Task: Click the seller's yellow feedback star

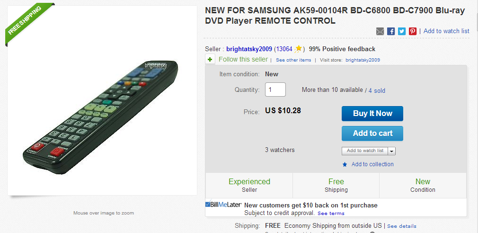Action: (x=299, y=49)
